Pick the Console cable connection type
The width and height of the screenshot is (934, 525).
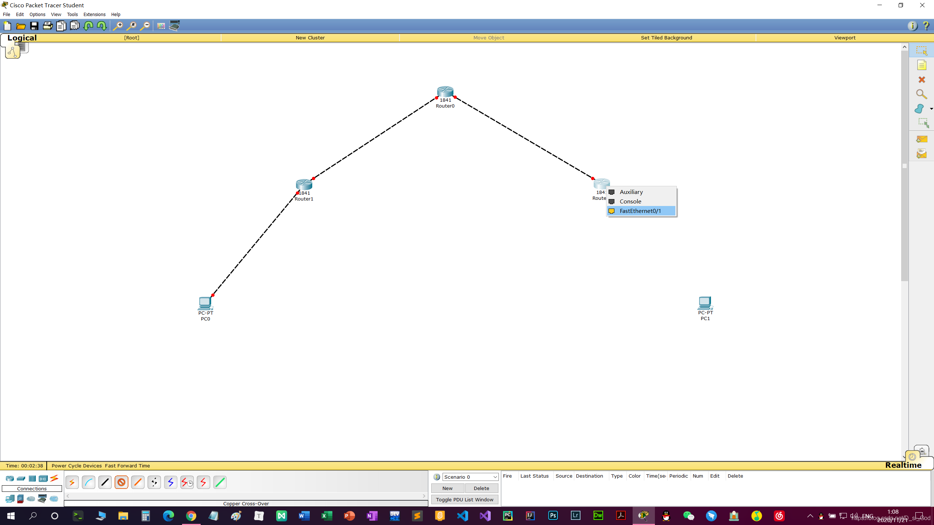click(x=88, y=482)
